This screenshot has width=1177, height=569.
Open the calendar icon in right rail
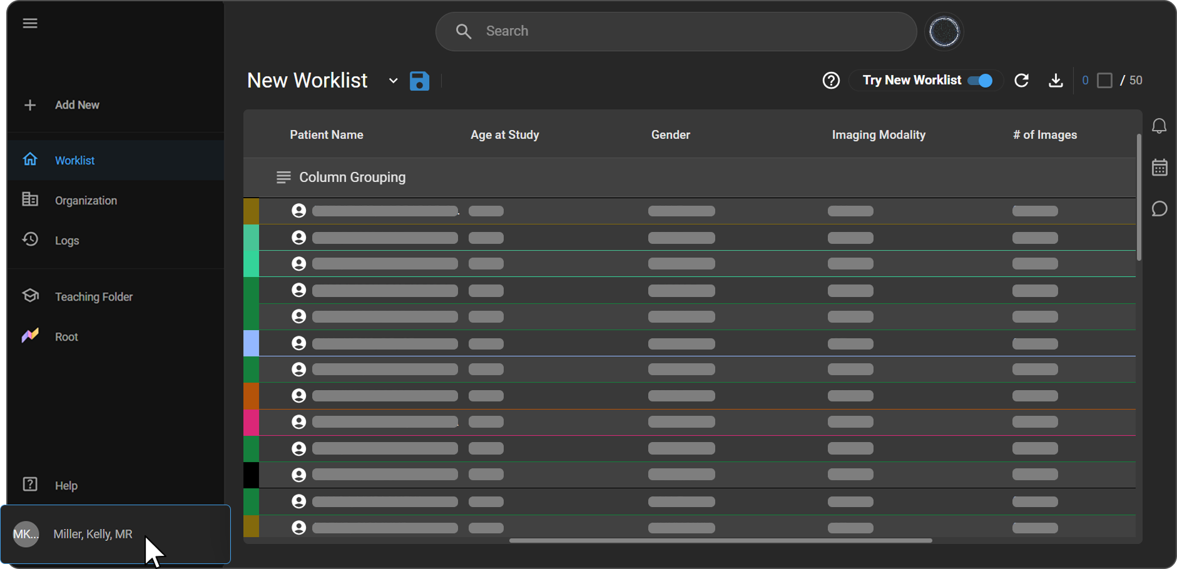tap(1159, 168)
